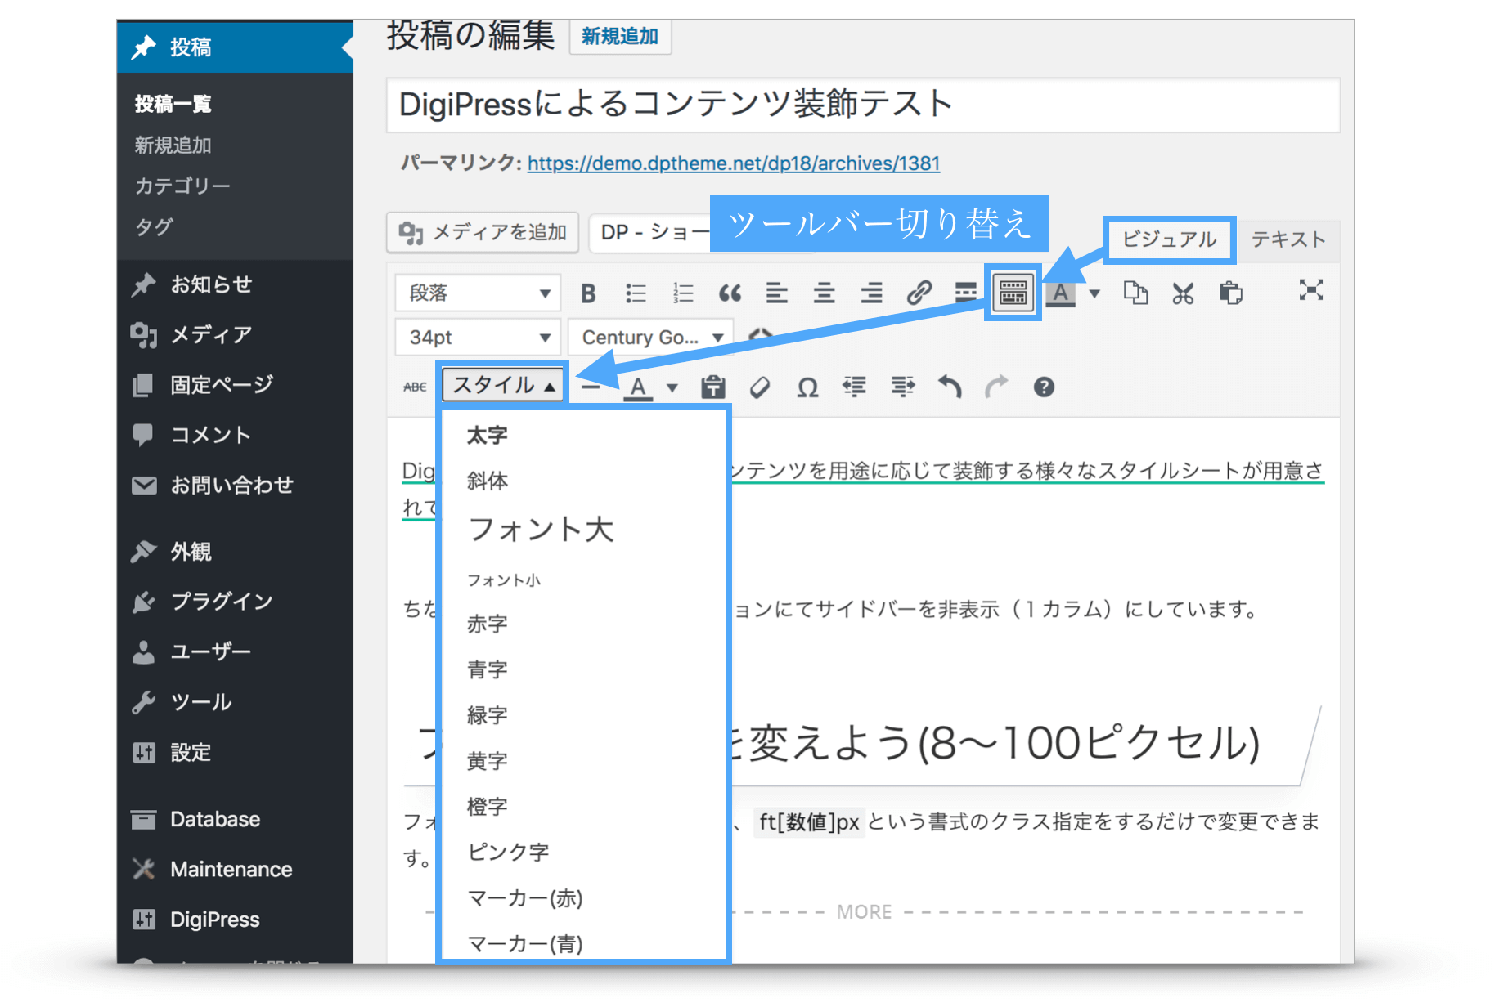The image size is (1492, 1007).
Task: Apply text color with underlined A
Action: pyautogui.click(x=638, y=387)
